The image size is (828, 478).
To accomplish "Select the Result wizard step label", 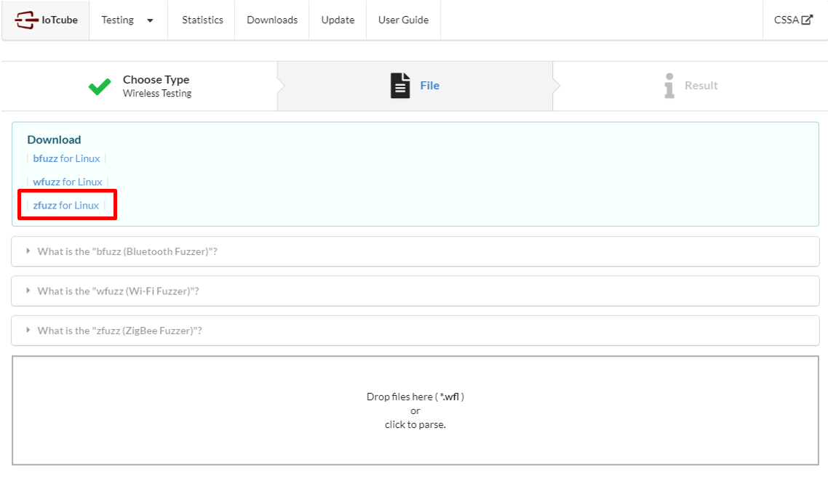I will pyautogui.click(x=701, y=86).
